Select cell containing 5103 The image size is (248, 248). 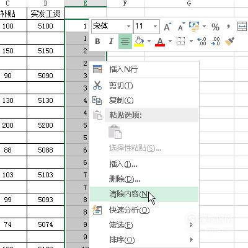pyautogui.click(x=46, y=175)
